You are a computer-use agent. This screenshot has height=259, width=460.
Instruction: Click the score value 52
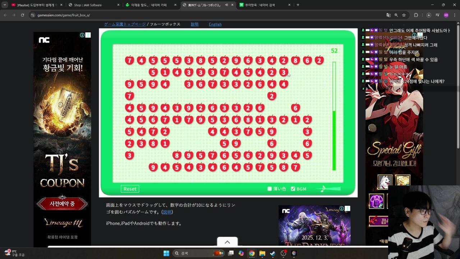(334, 51)
